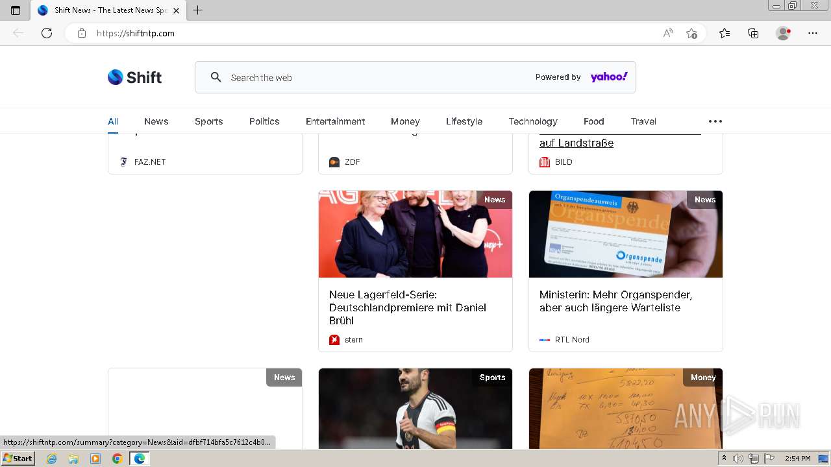Open the News category tab
Viewport: 831px width, 467px height.
(x=156, y=121)
